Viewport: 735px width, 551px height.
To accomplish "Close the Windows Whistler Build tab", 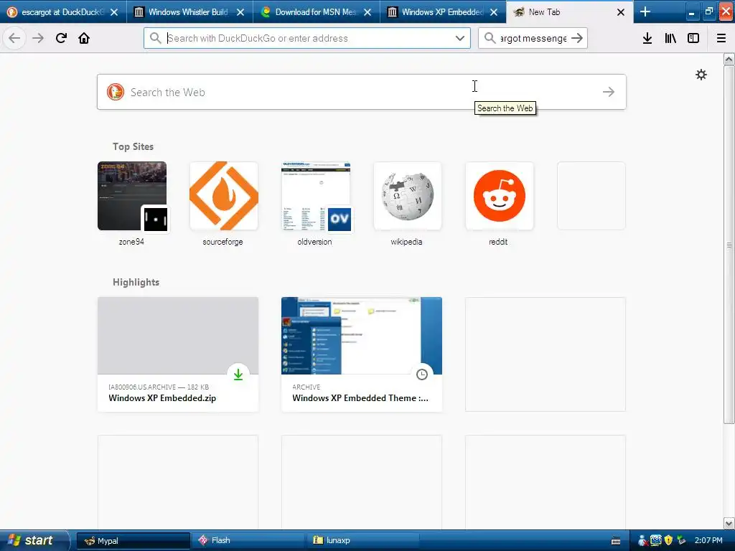I will click(x=240, y=12).
